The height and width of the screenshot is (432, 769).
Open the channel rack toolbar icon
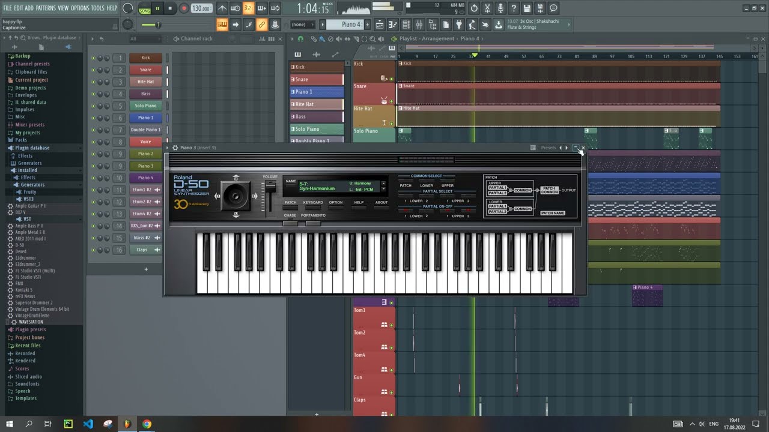[x=406, y=25]
